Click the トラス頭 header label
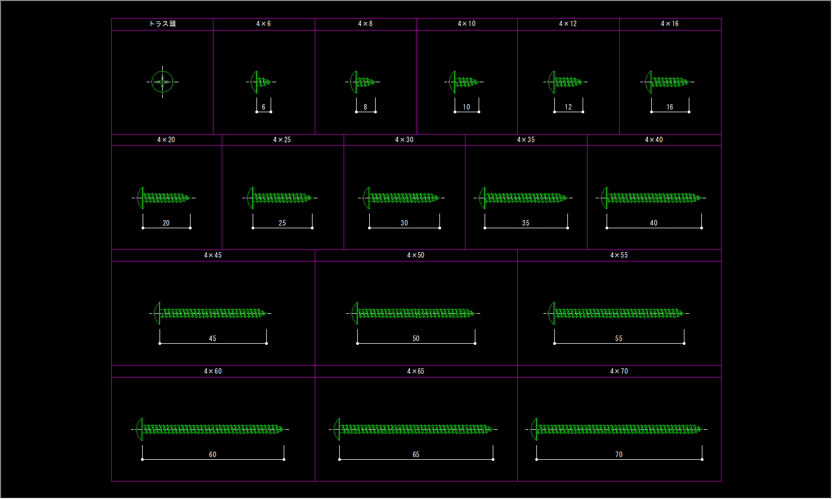Viewport: 832px width, 499px height. (x=162, y=24)
